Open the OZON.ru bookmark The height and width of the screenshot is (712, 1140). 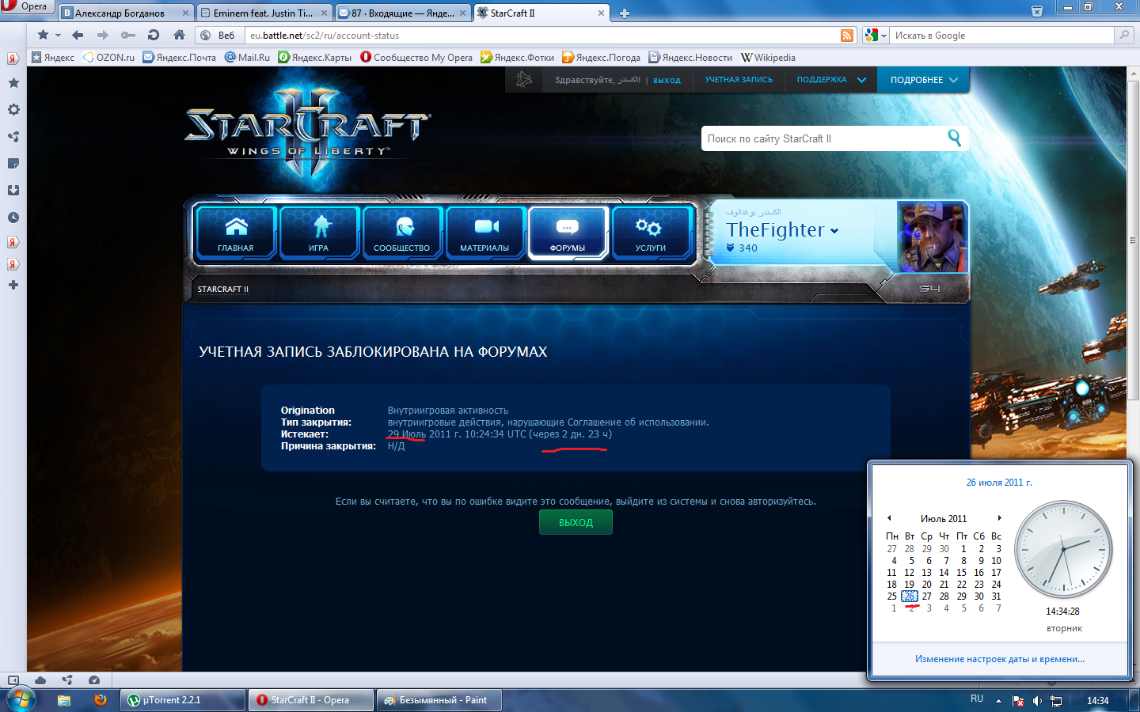109,58
